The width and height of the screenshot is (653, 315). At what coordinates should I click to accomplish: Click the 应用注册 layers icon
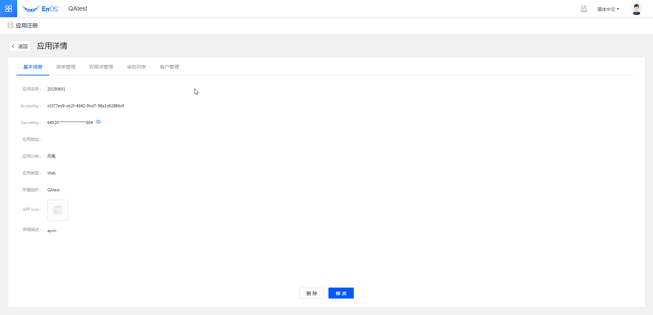click(x=10, y=25)
